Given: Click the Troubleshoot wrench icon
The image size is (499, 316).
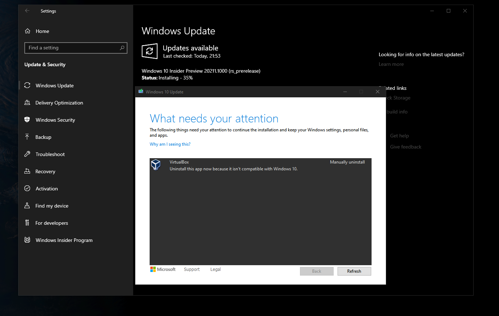Looking at the screenshot, I should point(27,154).
